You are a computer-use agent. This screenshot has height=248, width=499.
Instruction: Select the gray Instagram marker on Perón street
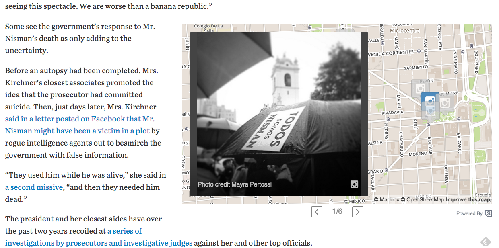click(x=421, y=88)
